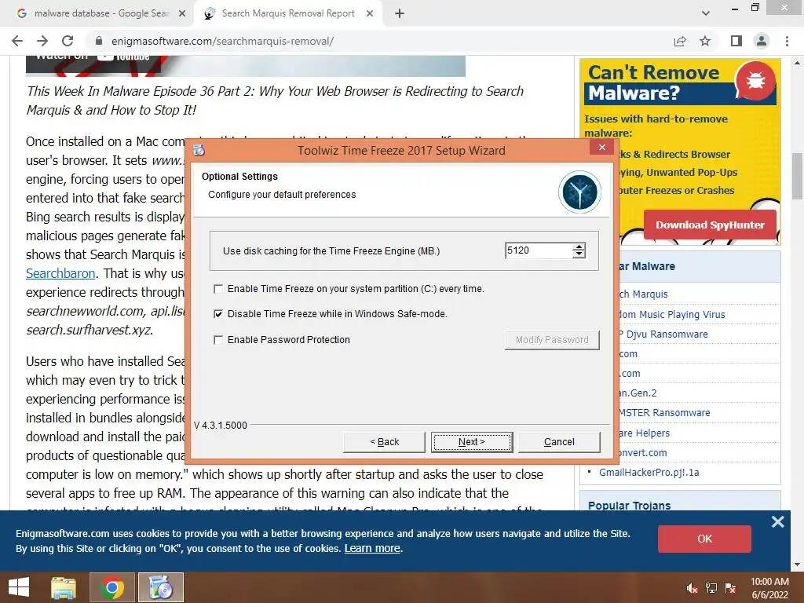The height and width of the screenshot is (603, 804).
Task: Open Chrome side panel icon
Action: tap(736, 41)
